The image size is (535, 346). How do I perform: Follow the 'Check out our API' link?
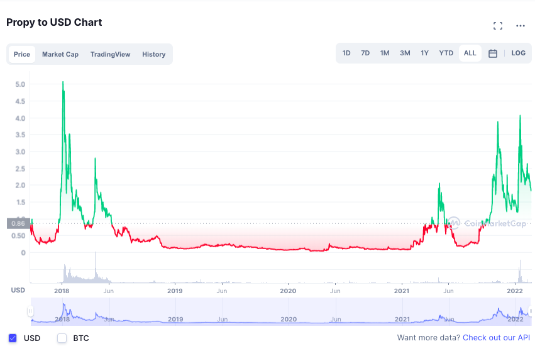(x=497, y=337)
